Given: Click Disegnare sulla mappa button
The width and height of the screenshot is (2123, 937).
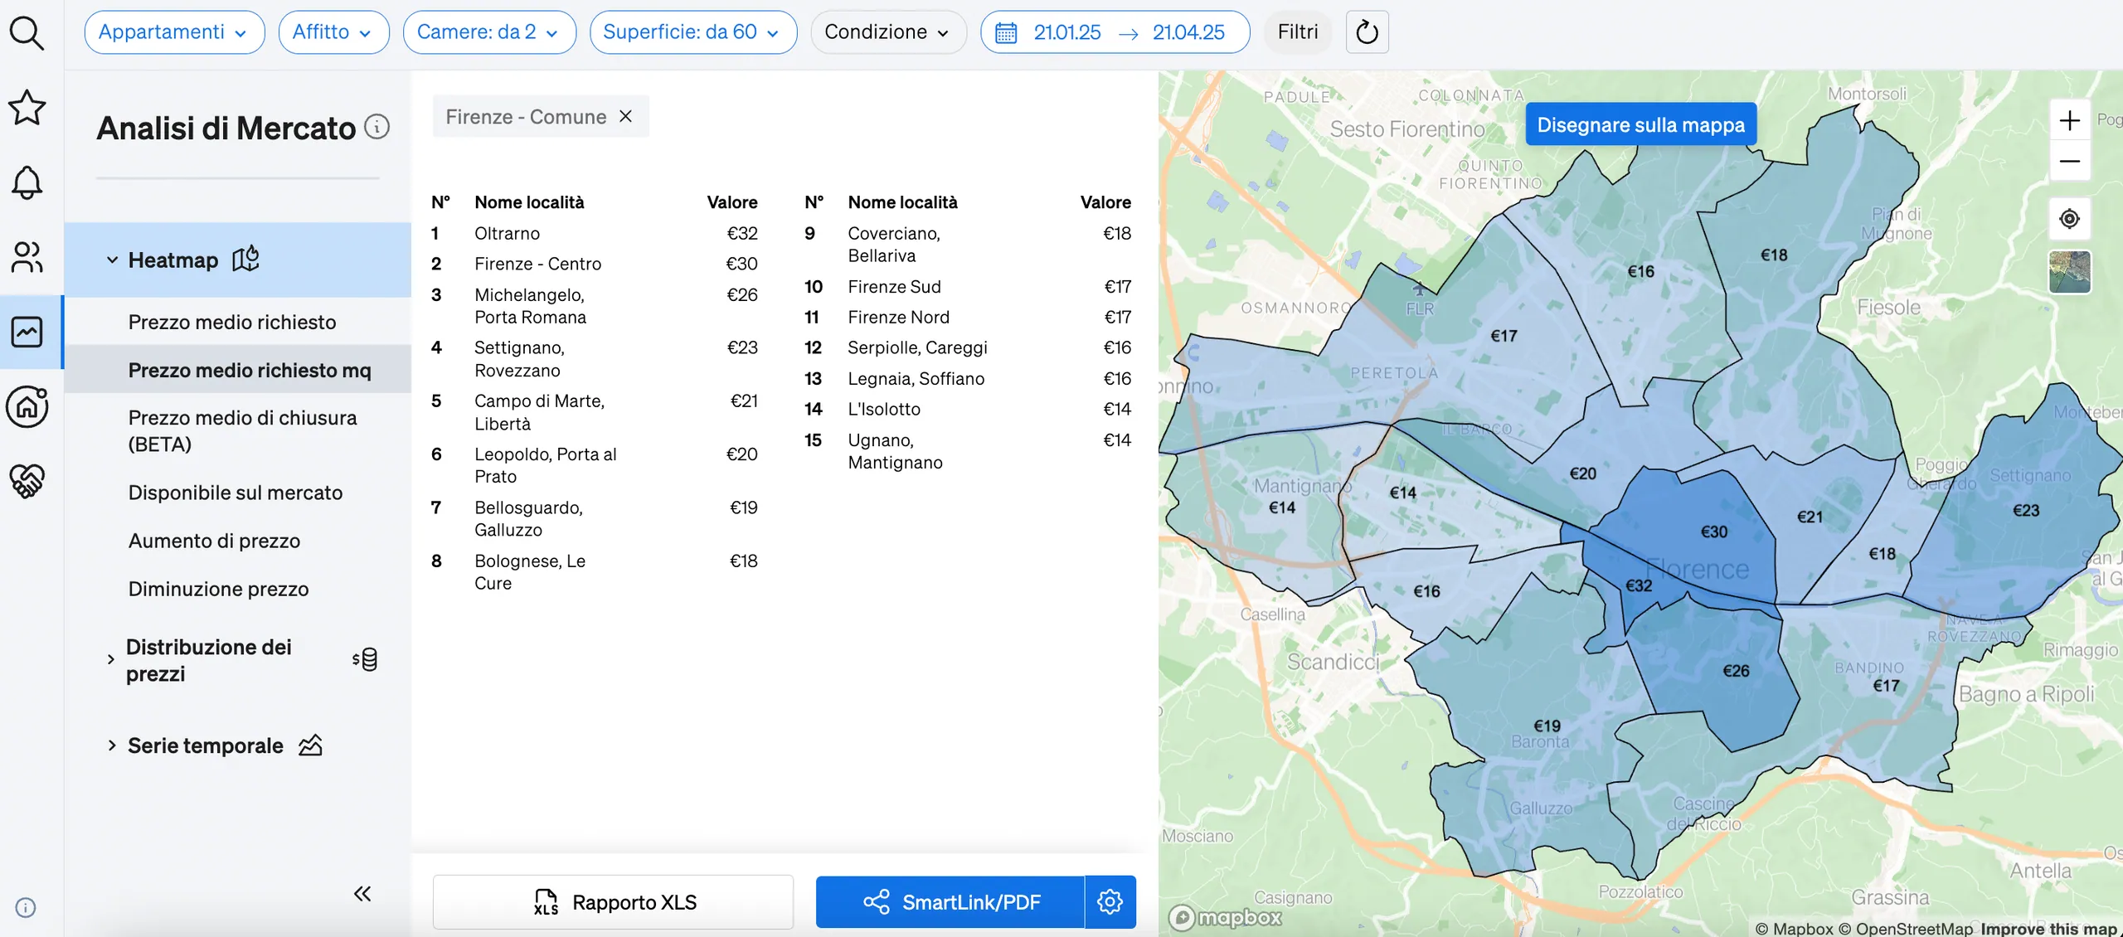Looking at the screenshot, I should tap(1640, 124).
